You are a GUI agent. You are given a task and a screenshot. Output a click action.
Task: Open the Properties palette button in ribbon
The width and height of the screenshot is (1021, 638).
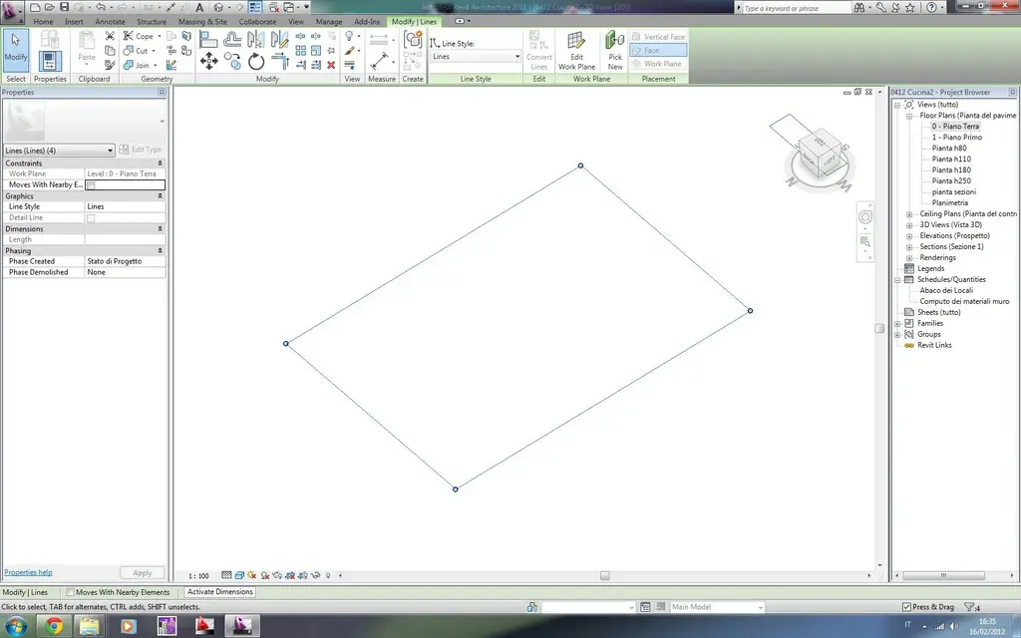pyautogui.click(x=50, y=61)
